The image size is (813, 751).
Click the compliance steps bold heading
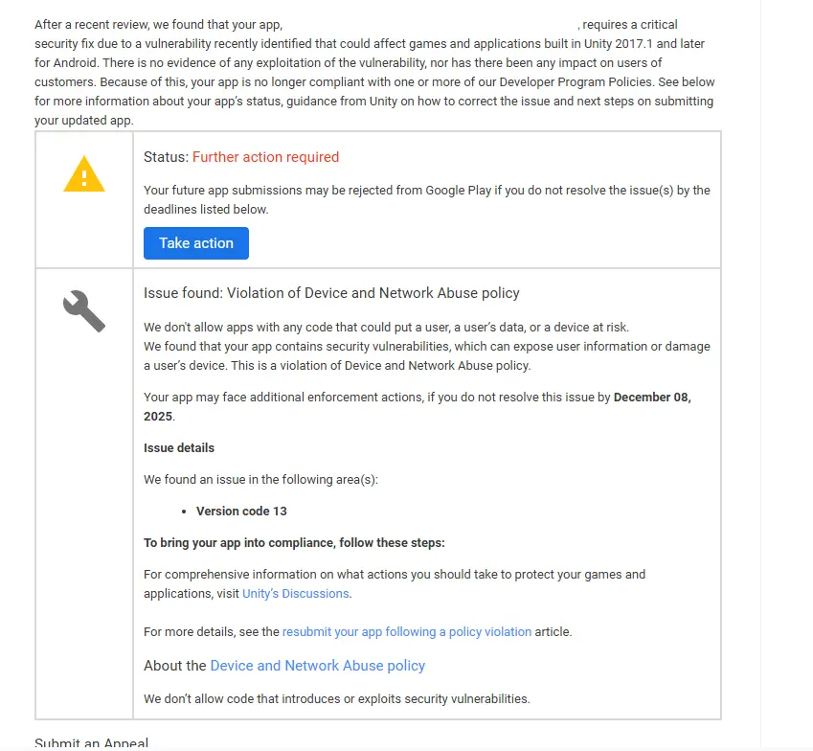tap(294, 543)
